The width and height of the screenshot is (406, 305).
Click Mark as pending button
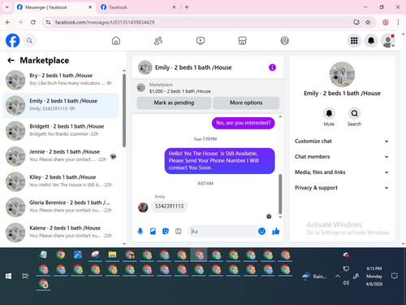174,102
